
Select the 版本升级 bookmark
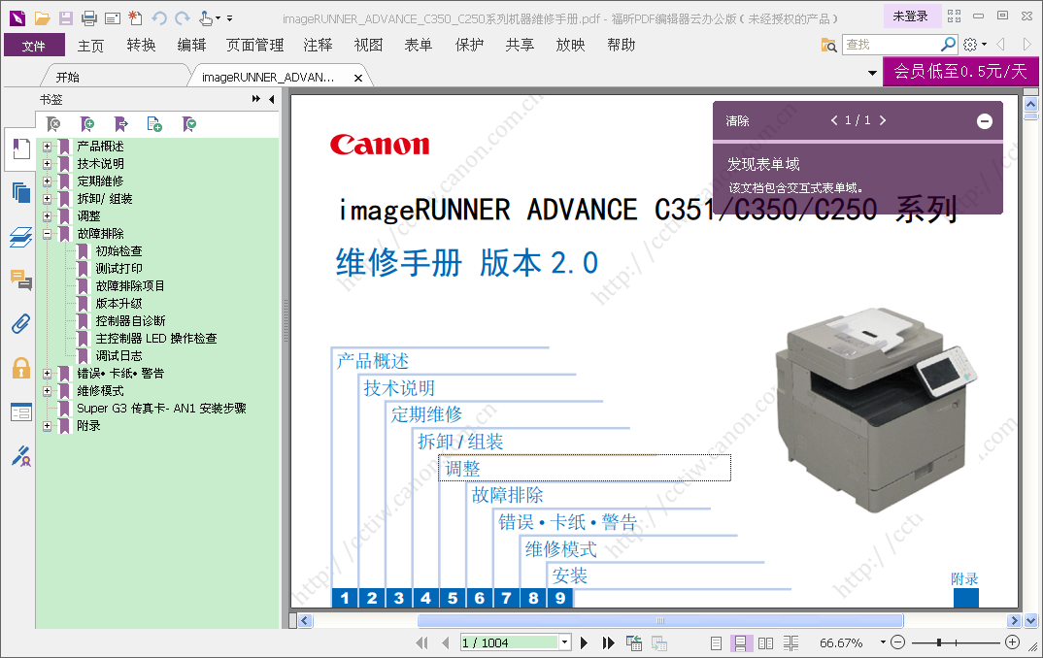tap(119, 303)
